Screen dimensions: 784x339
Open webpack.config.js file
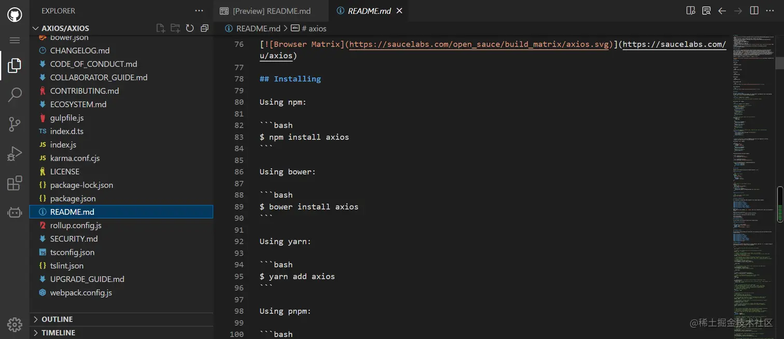tap(121, 293)
